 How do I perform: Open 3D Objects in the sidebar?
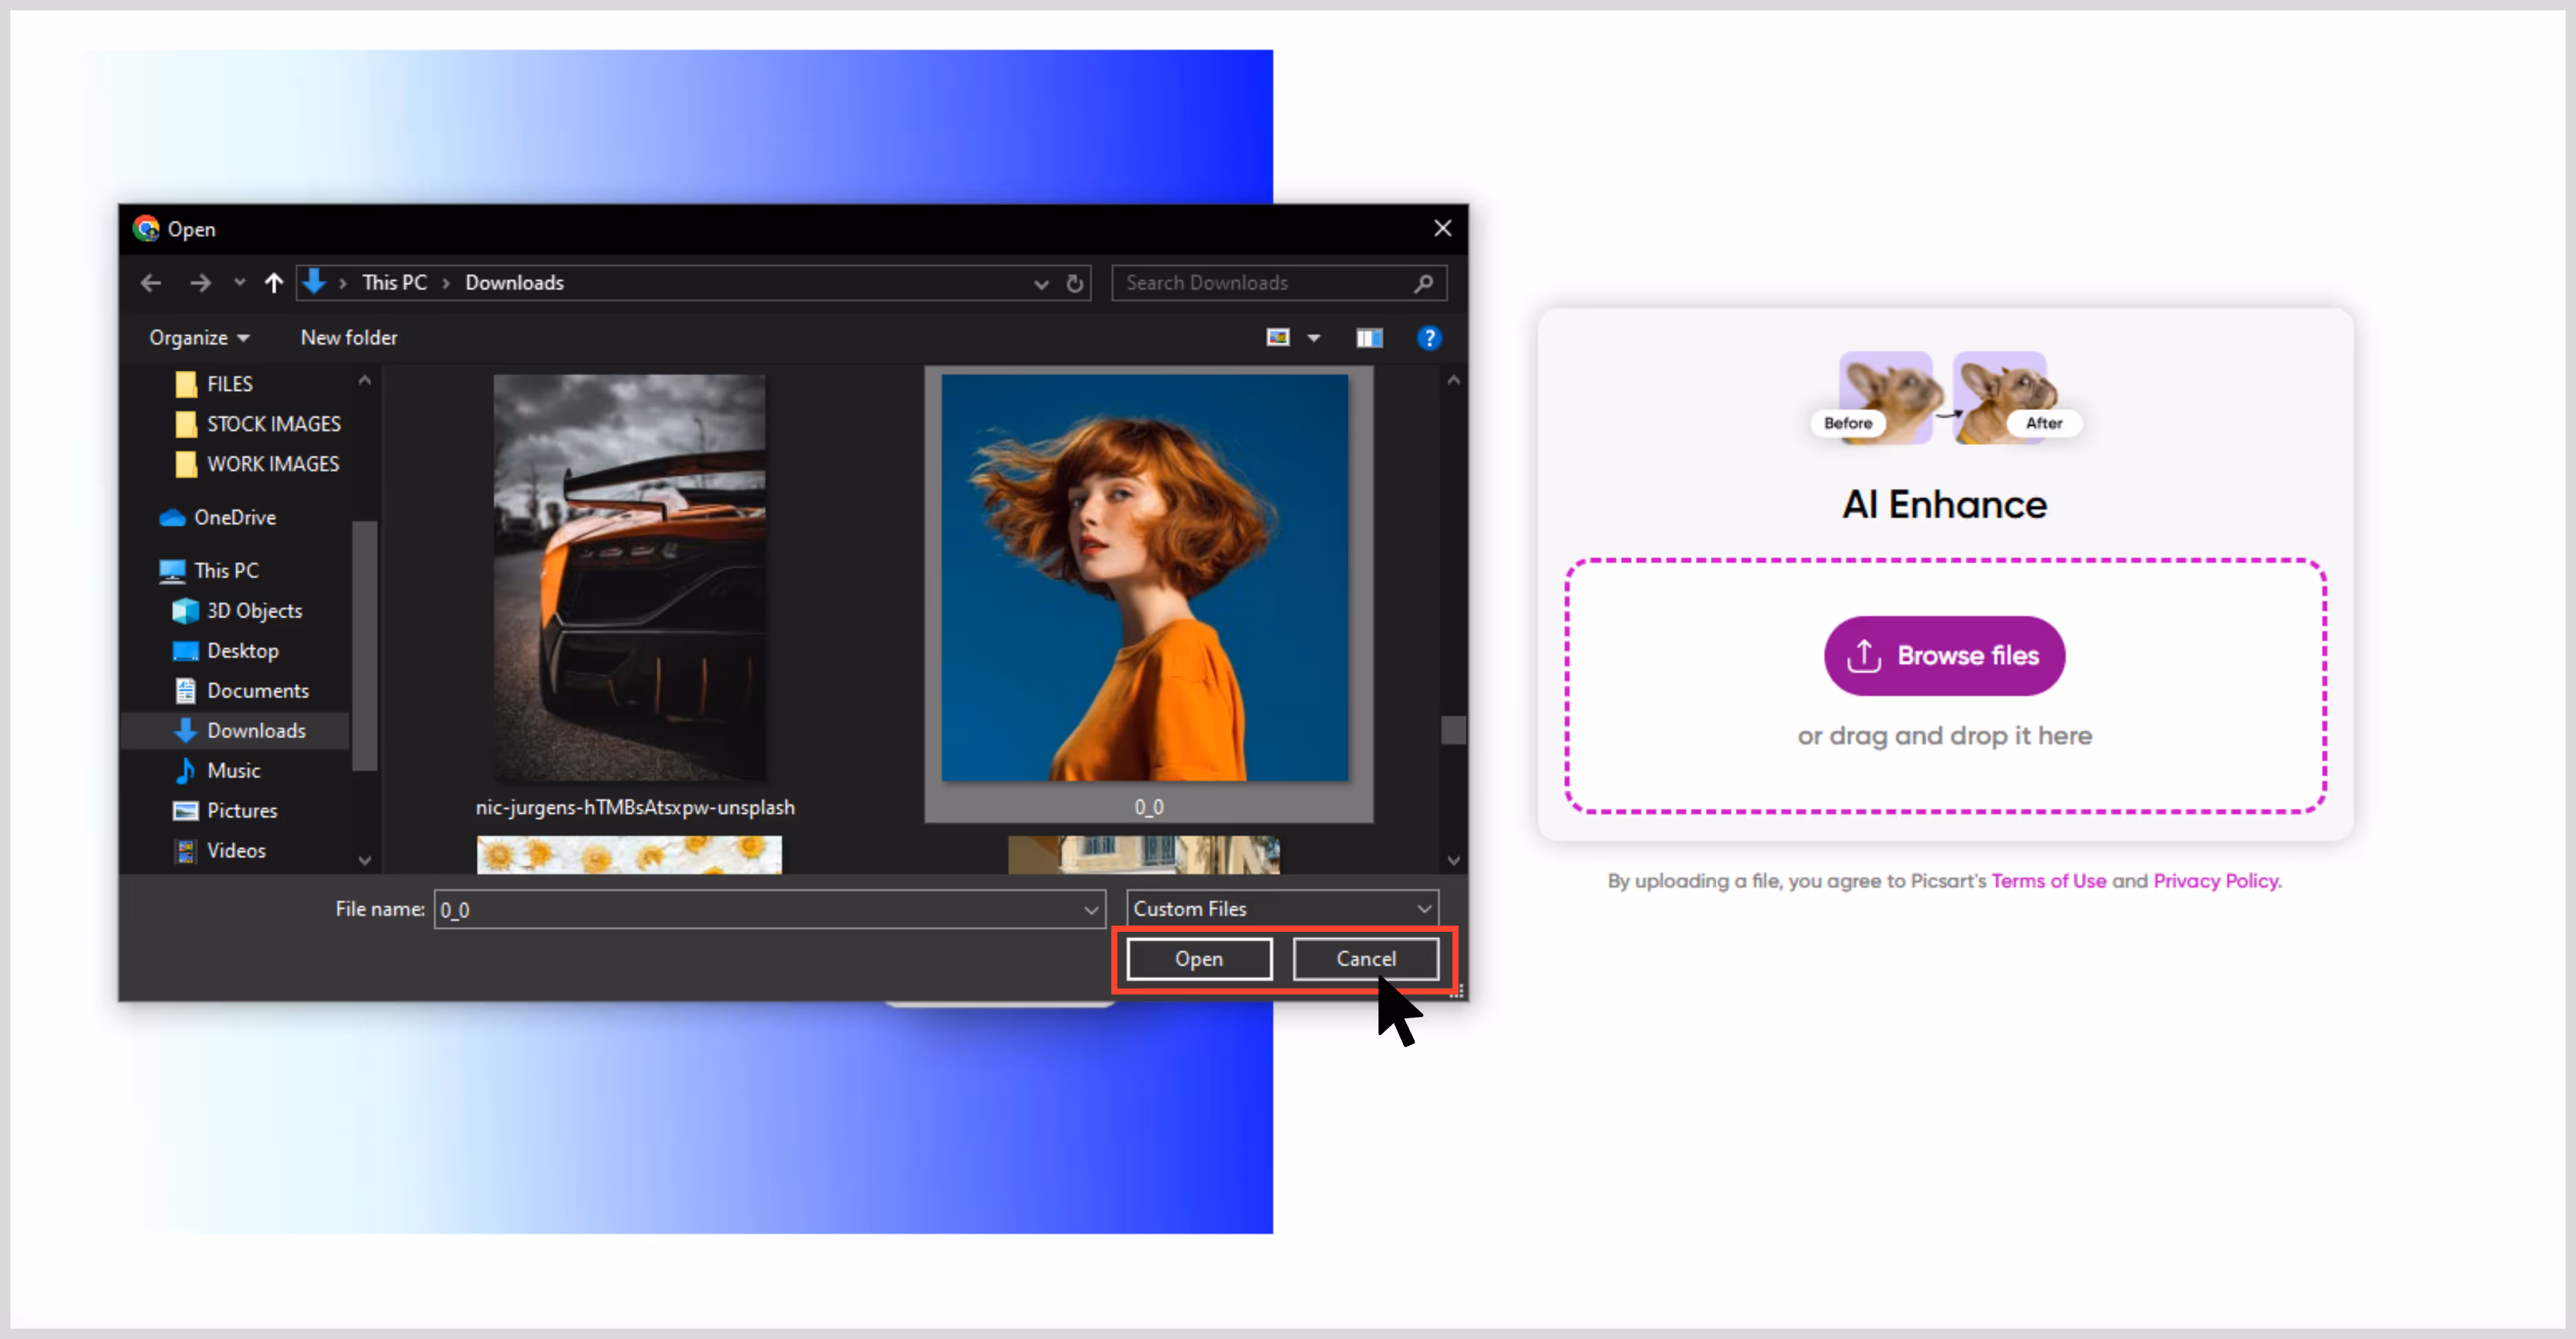click(x=237, y=610)
